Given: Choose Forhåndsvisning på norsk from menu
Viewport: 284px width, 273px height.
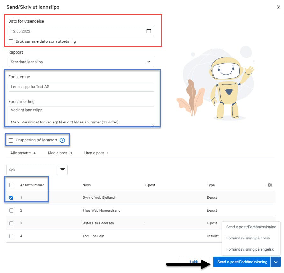Looking at the screenshot, I should point(248,238).
